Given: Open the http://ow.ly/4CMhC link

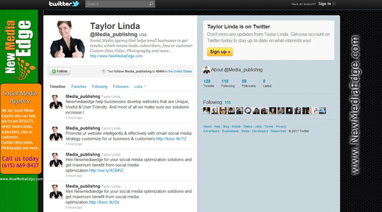Looking at the screenshot, I should 106,170.
